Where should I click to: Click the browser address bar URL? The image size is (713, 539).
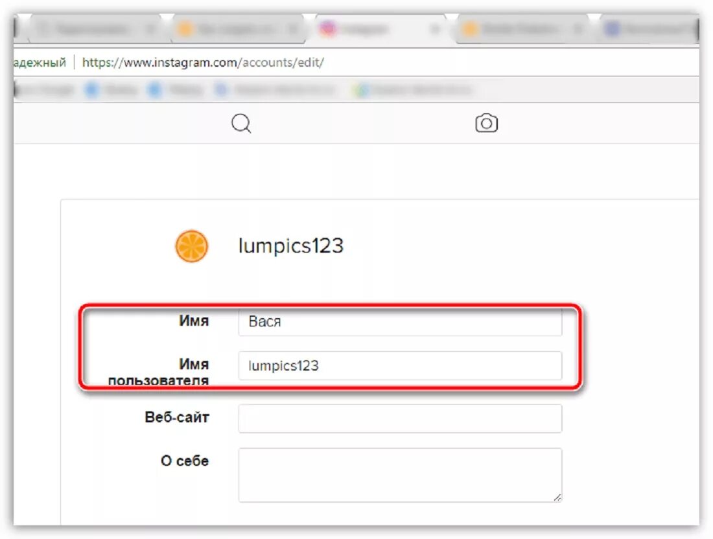pos(203,62)
